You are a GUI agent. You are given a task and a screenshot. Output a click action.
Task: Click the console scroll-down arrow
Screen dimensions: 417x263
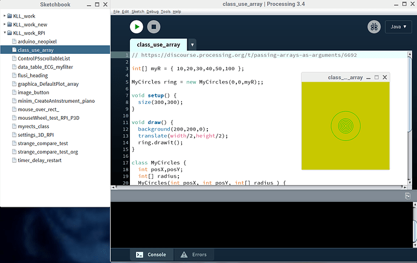[415, 245]
